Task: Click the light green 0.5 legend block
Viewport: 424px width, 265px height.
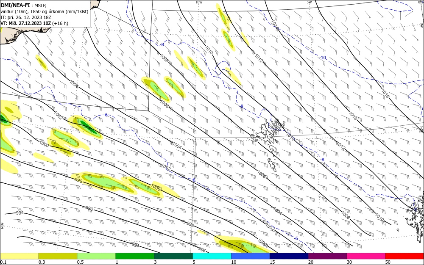Action: tap(96, 256)
